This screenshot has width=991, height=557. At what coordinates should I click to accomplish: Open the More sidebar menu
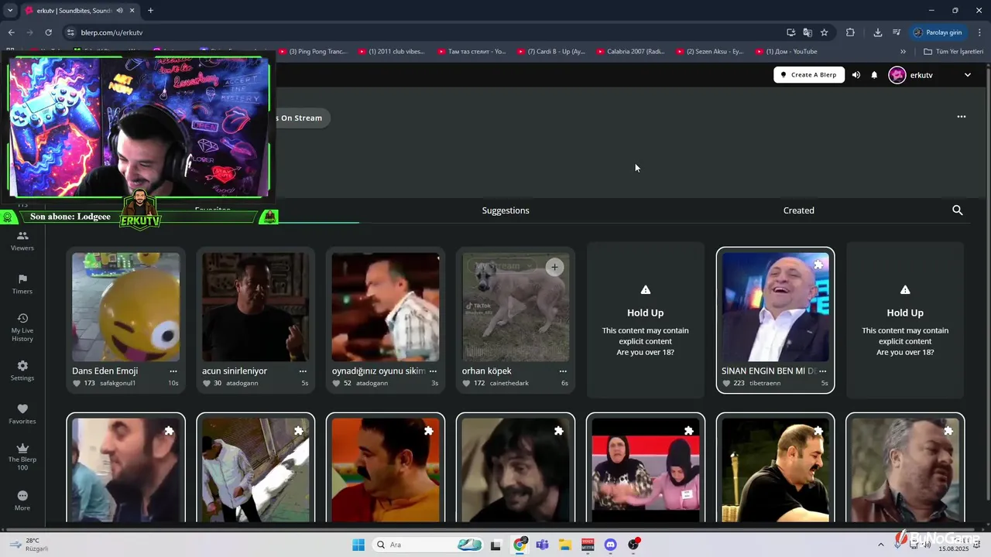[22, 501]
